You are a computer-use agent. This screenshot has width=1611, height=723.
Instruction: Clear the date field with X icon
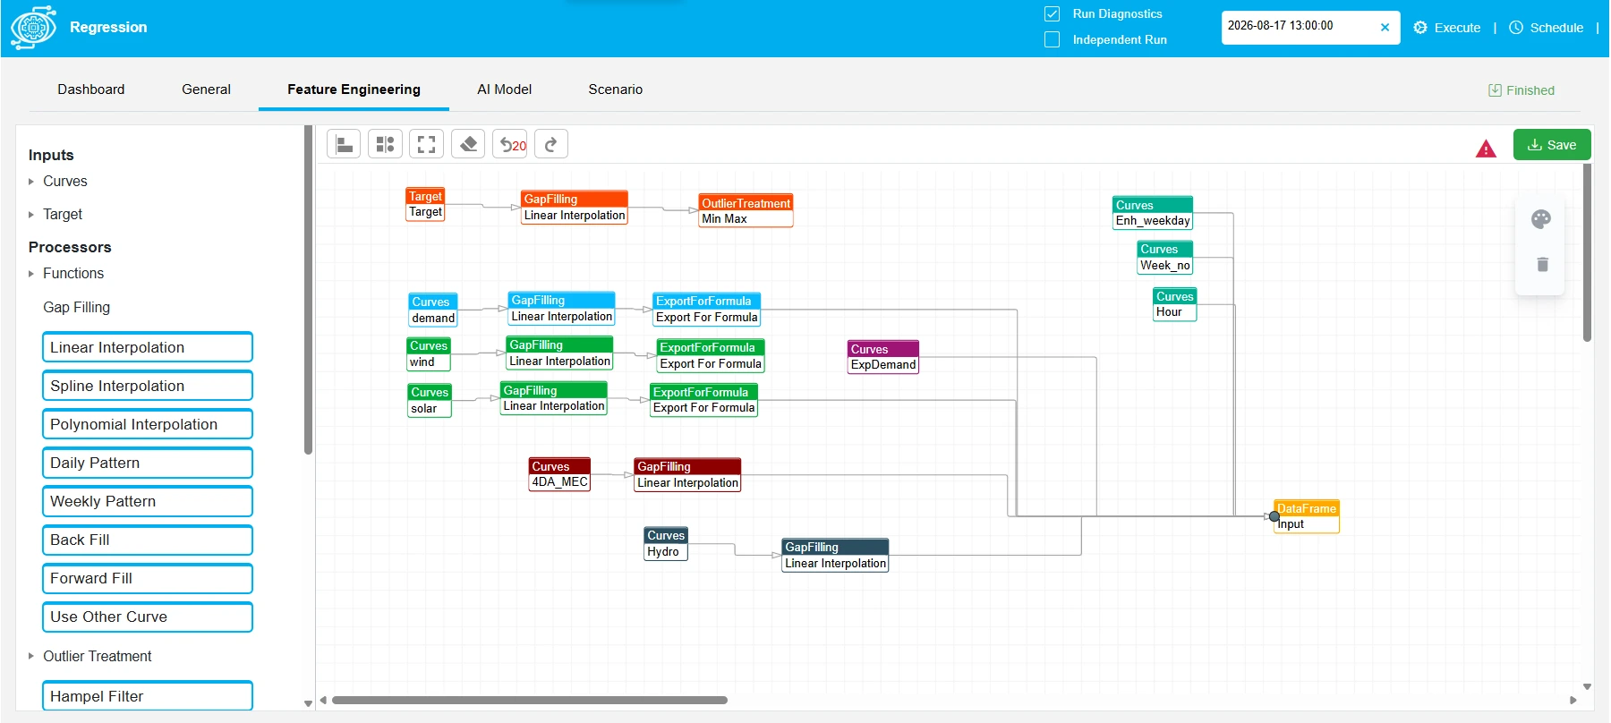pyautogui.click(x=1385, y=27)
